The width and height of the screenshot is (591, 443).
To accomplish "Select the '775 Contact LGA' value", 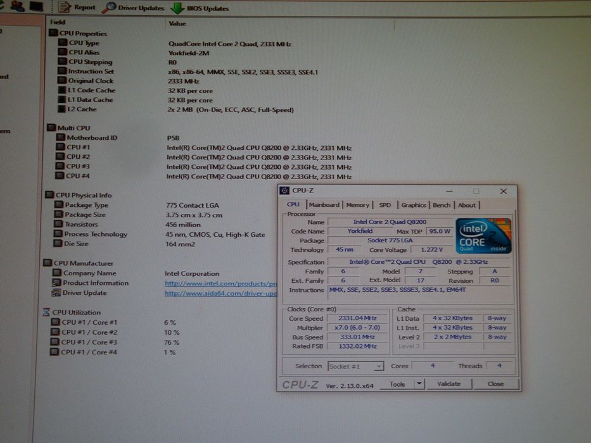I will tap(192, 205).
